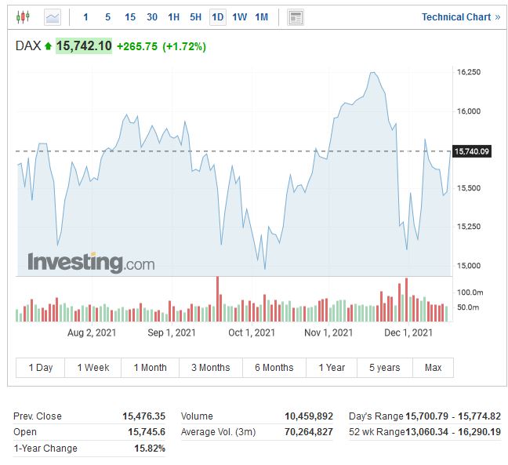Switch to the 1 Year range tab
508x465 pixels.
[332, 368]
